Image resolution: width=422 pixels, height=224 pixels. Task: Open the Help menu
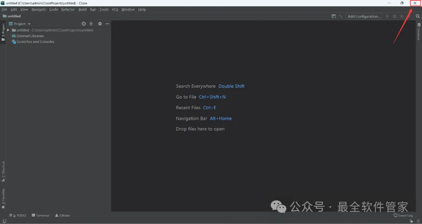(x=142, y=9)
